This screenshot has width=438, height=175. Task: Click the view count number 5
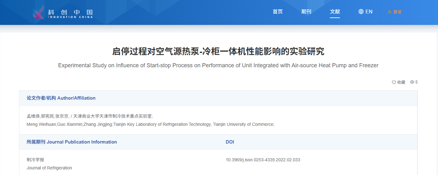pos(417,82)
